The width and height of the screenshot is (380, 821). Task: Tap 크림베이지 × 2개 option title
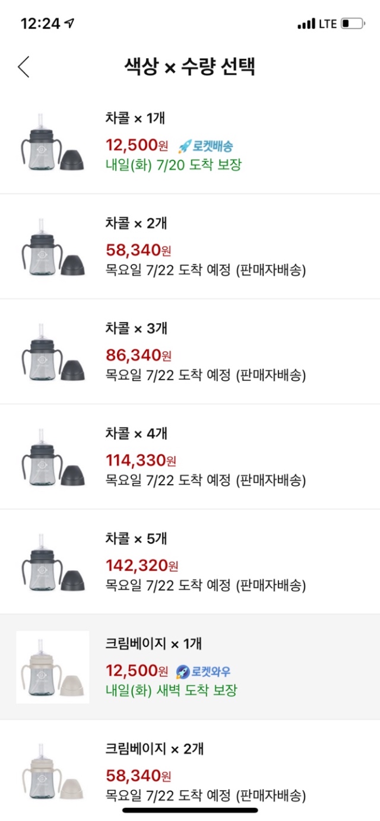coord(154,749)
